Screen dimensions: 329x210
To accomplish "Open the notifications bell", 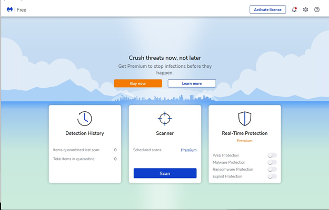I will [294, 9].
